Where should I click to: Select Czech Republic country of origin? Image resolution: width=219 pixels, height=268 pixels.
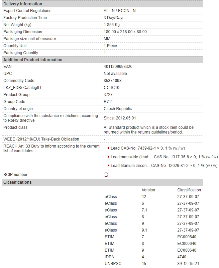tap(118, 109)
